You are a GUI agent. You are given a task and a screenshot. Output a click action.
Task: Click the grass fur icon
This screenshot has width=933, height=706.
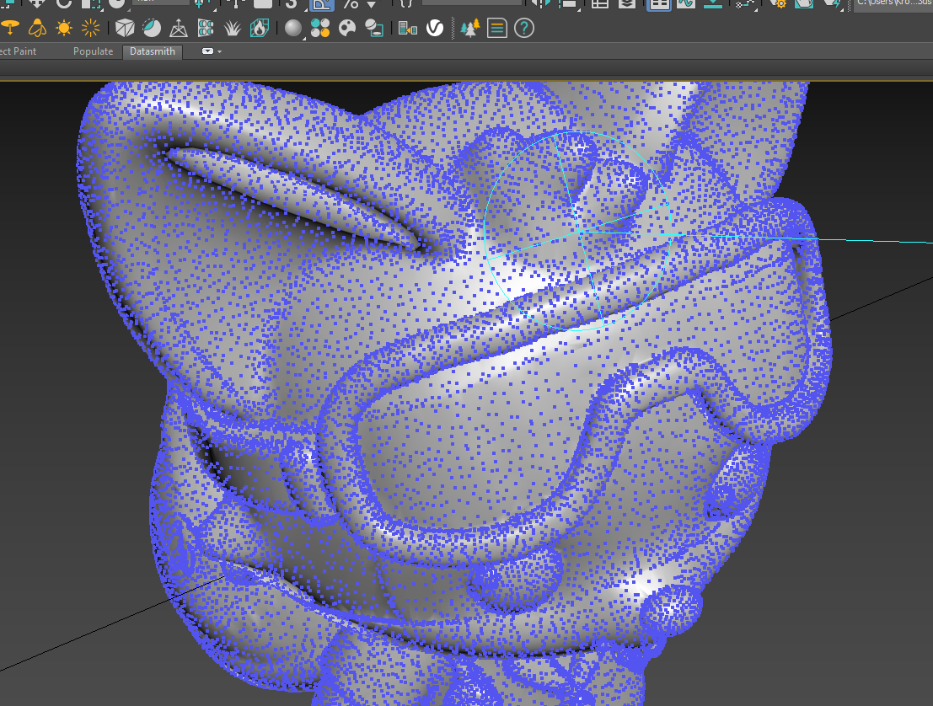click(x=232, y=28)
